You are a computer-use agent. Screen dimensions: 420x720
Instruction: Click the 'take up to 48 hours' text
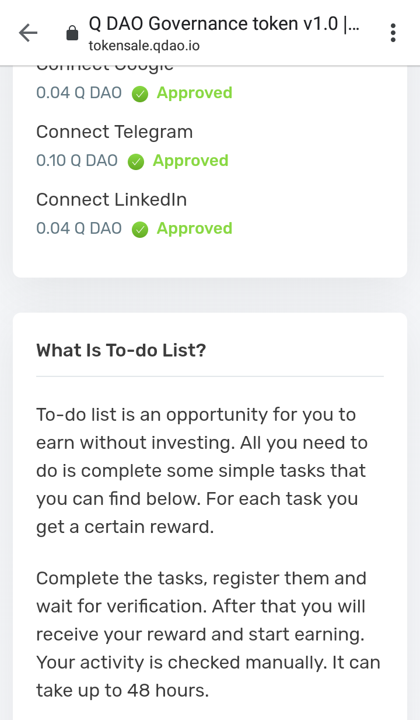[x=123, y=691]
